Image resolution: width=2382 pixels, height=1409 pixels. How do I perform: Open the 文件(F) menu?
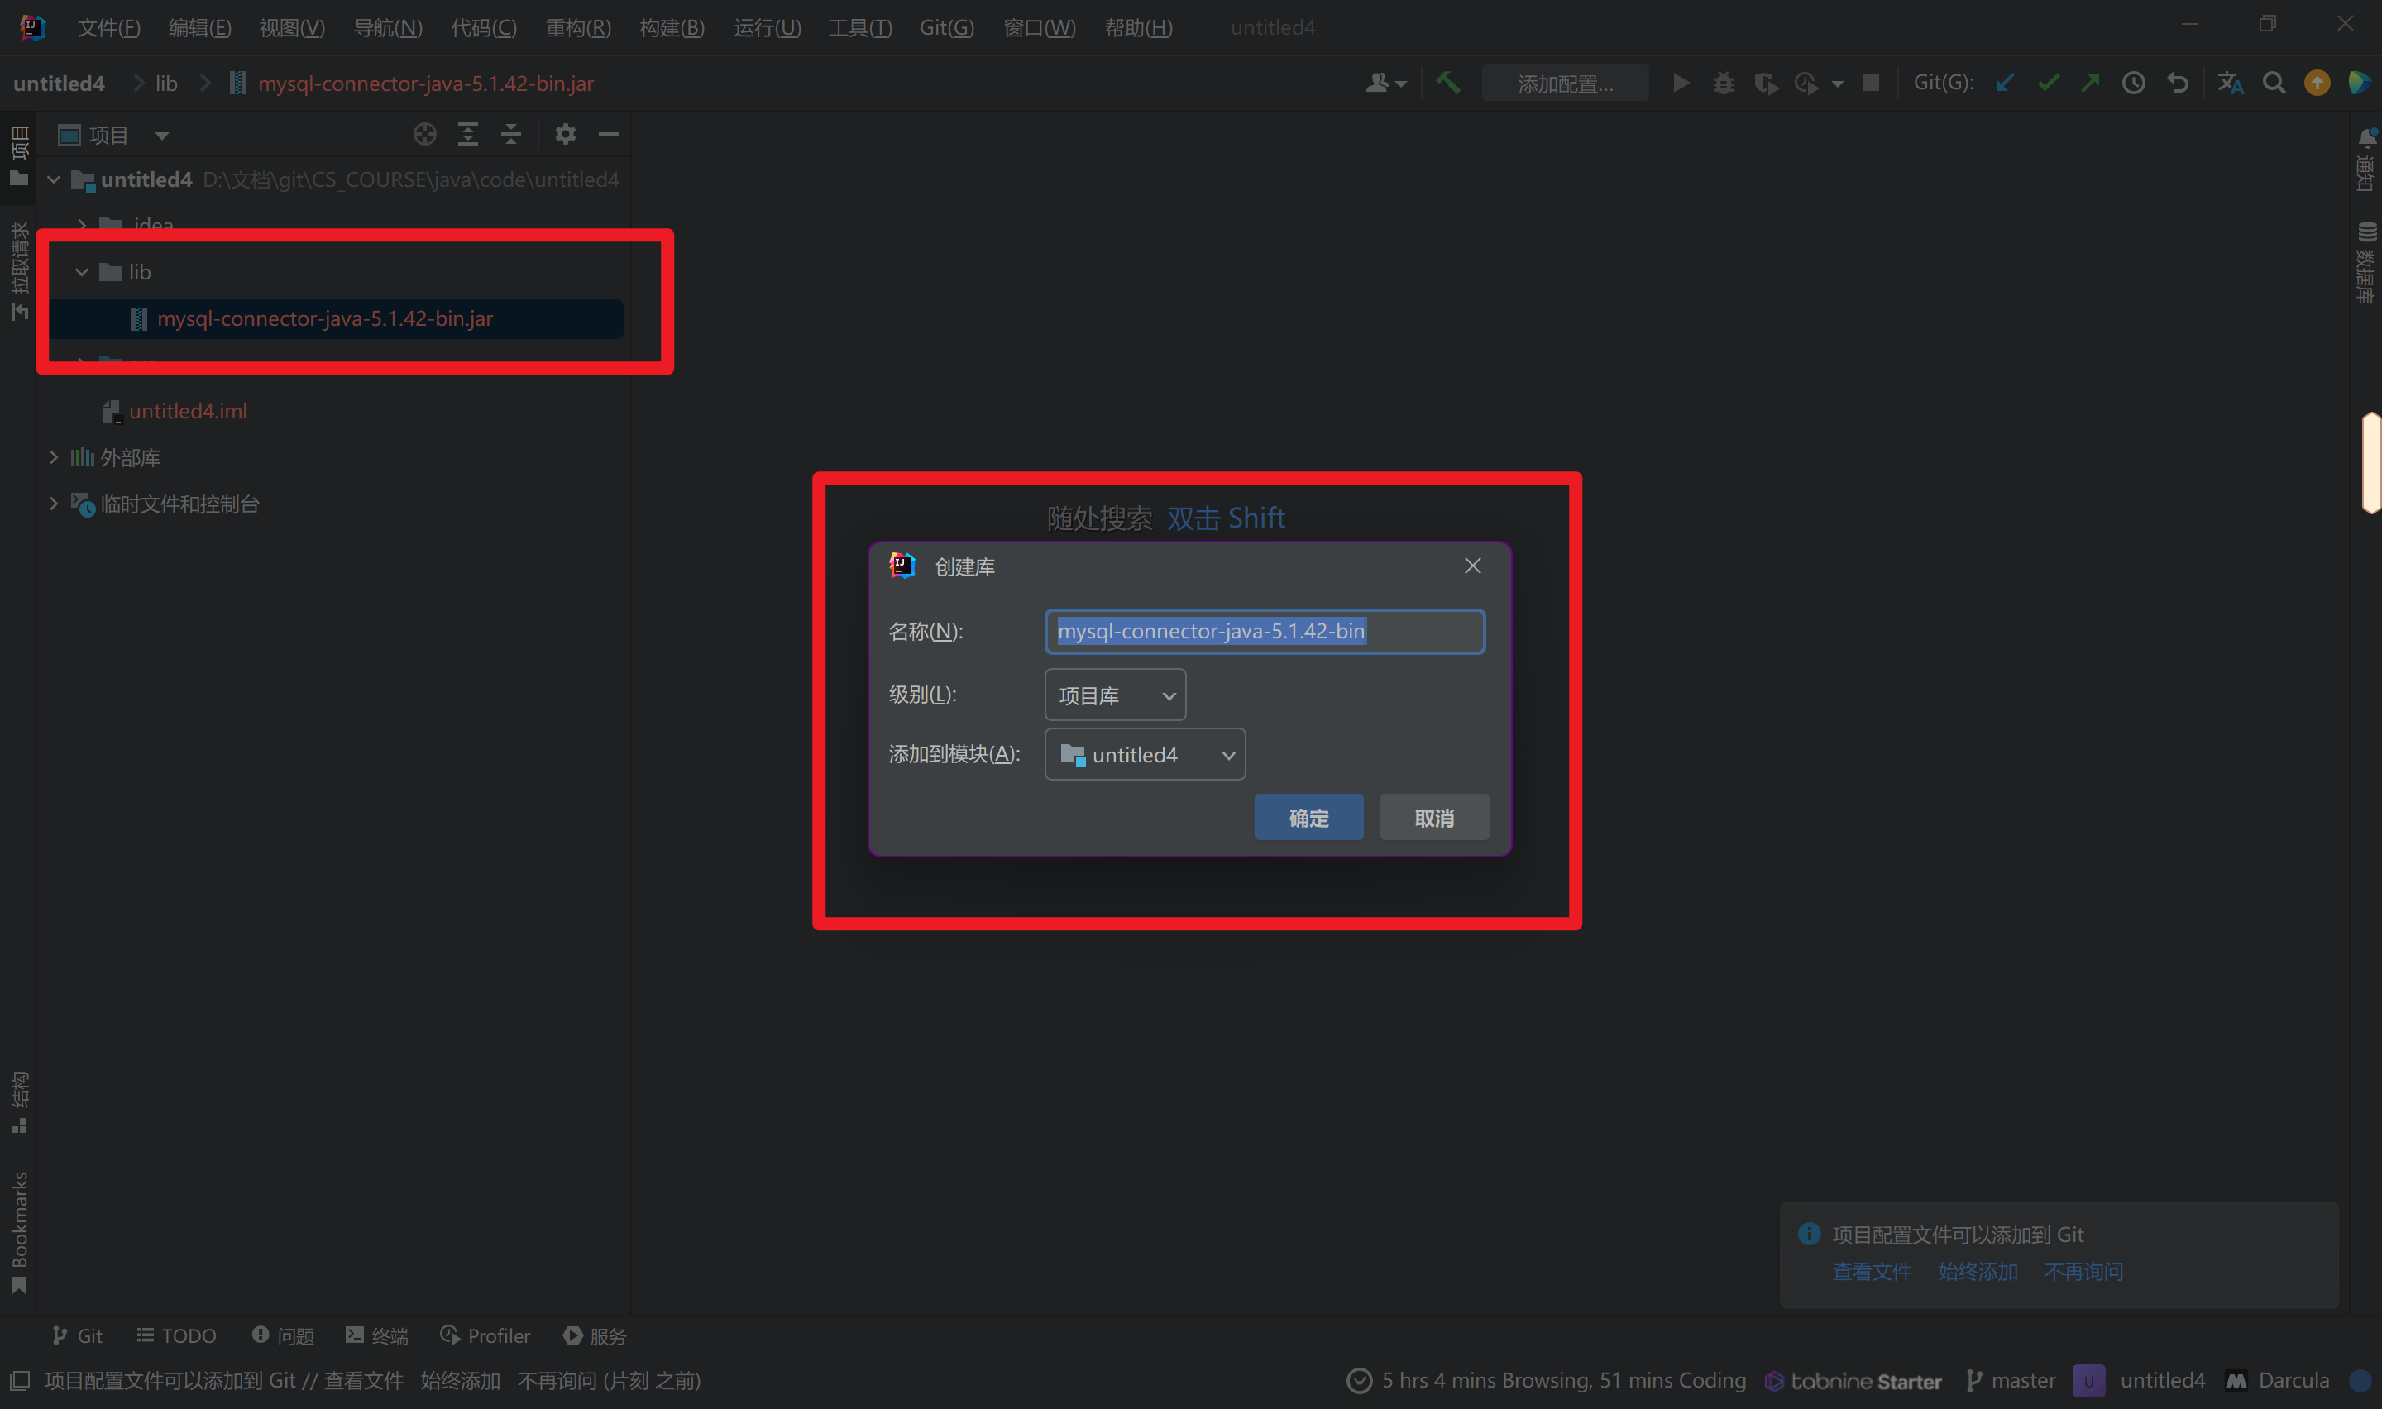(108, 27)
